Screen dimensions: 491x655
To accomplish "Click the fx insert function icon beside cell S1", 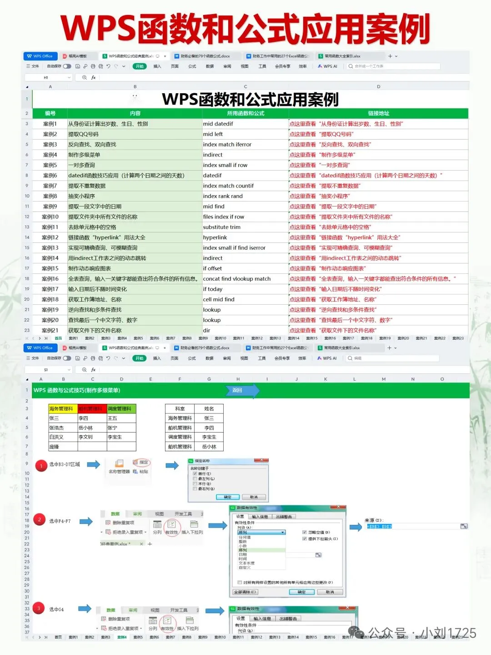I will (x=93, y=370).
